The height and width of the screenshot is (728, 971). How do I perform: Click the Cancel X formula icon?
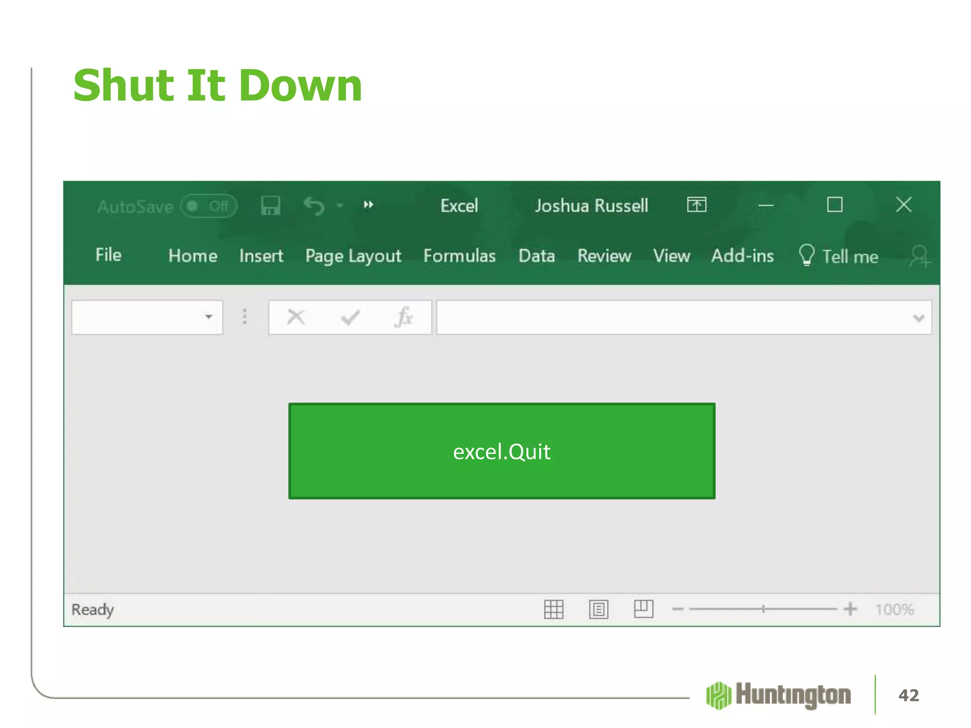pyautogui.click(x=296, y=317)
